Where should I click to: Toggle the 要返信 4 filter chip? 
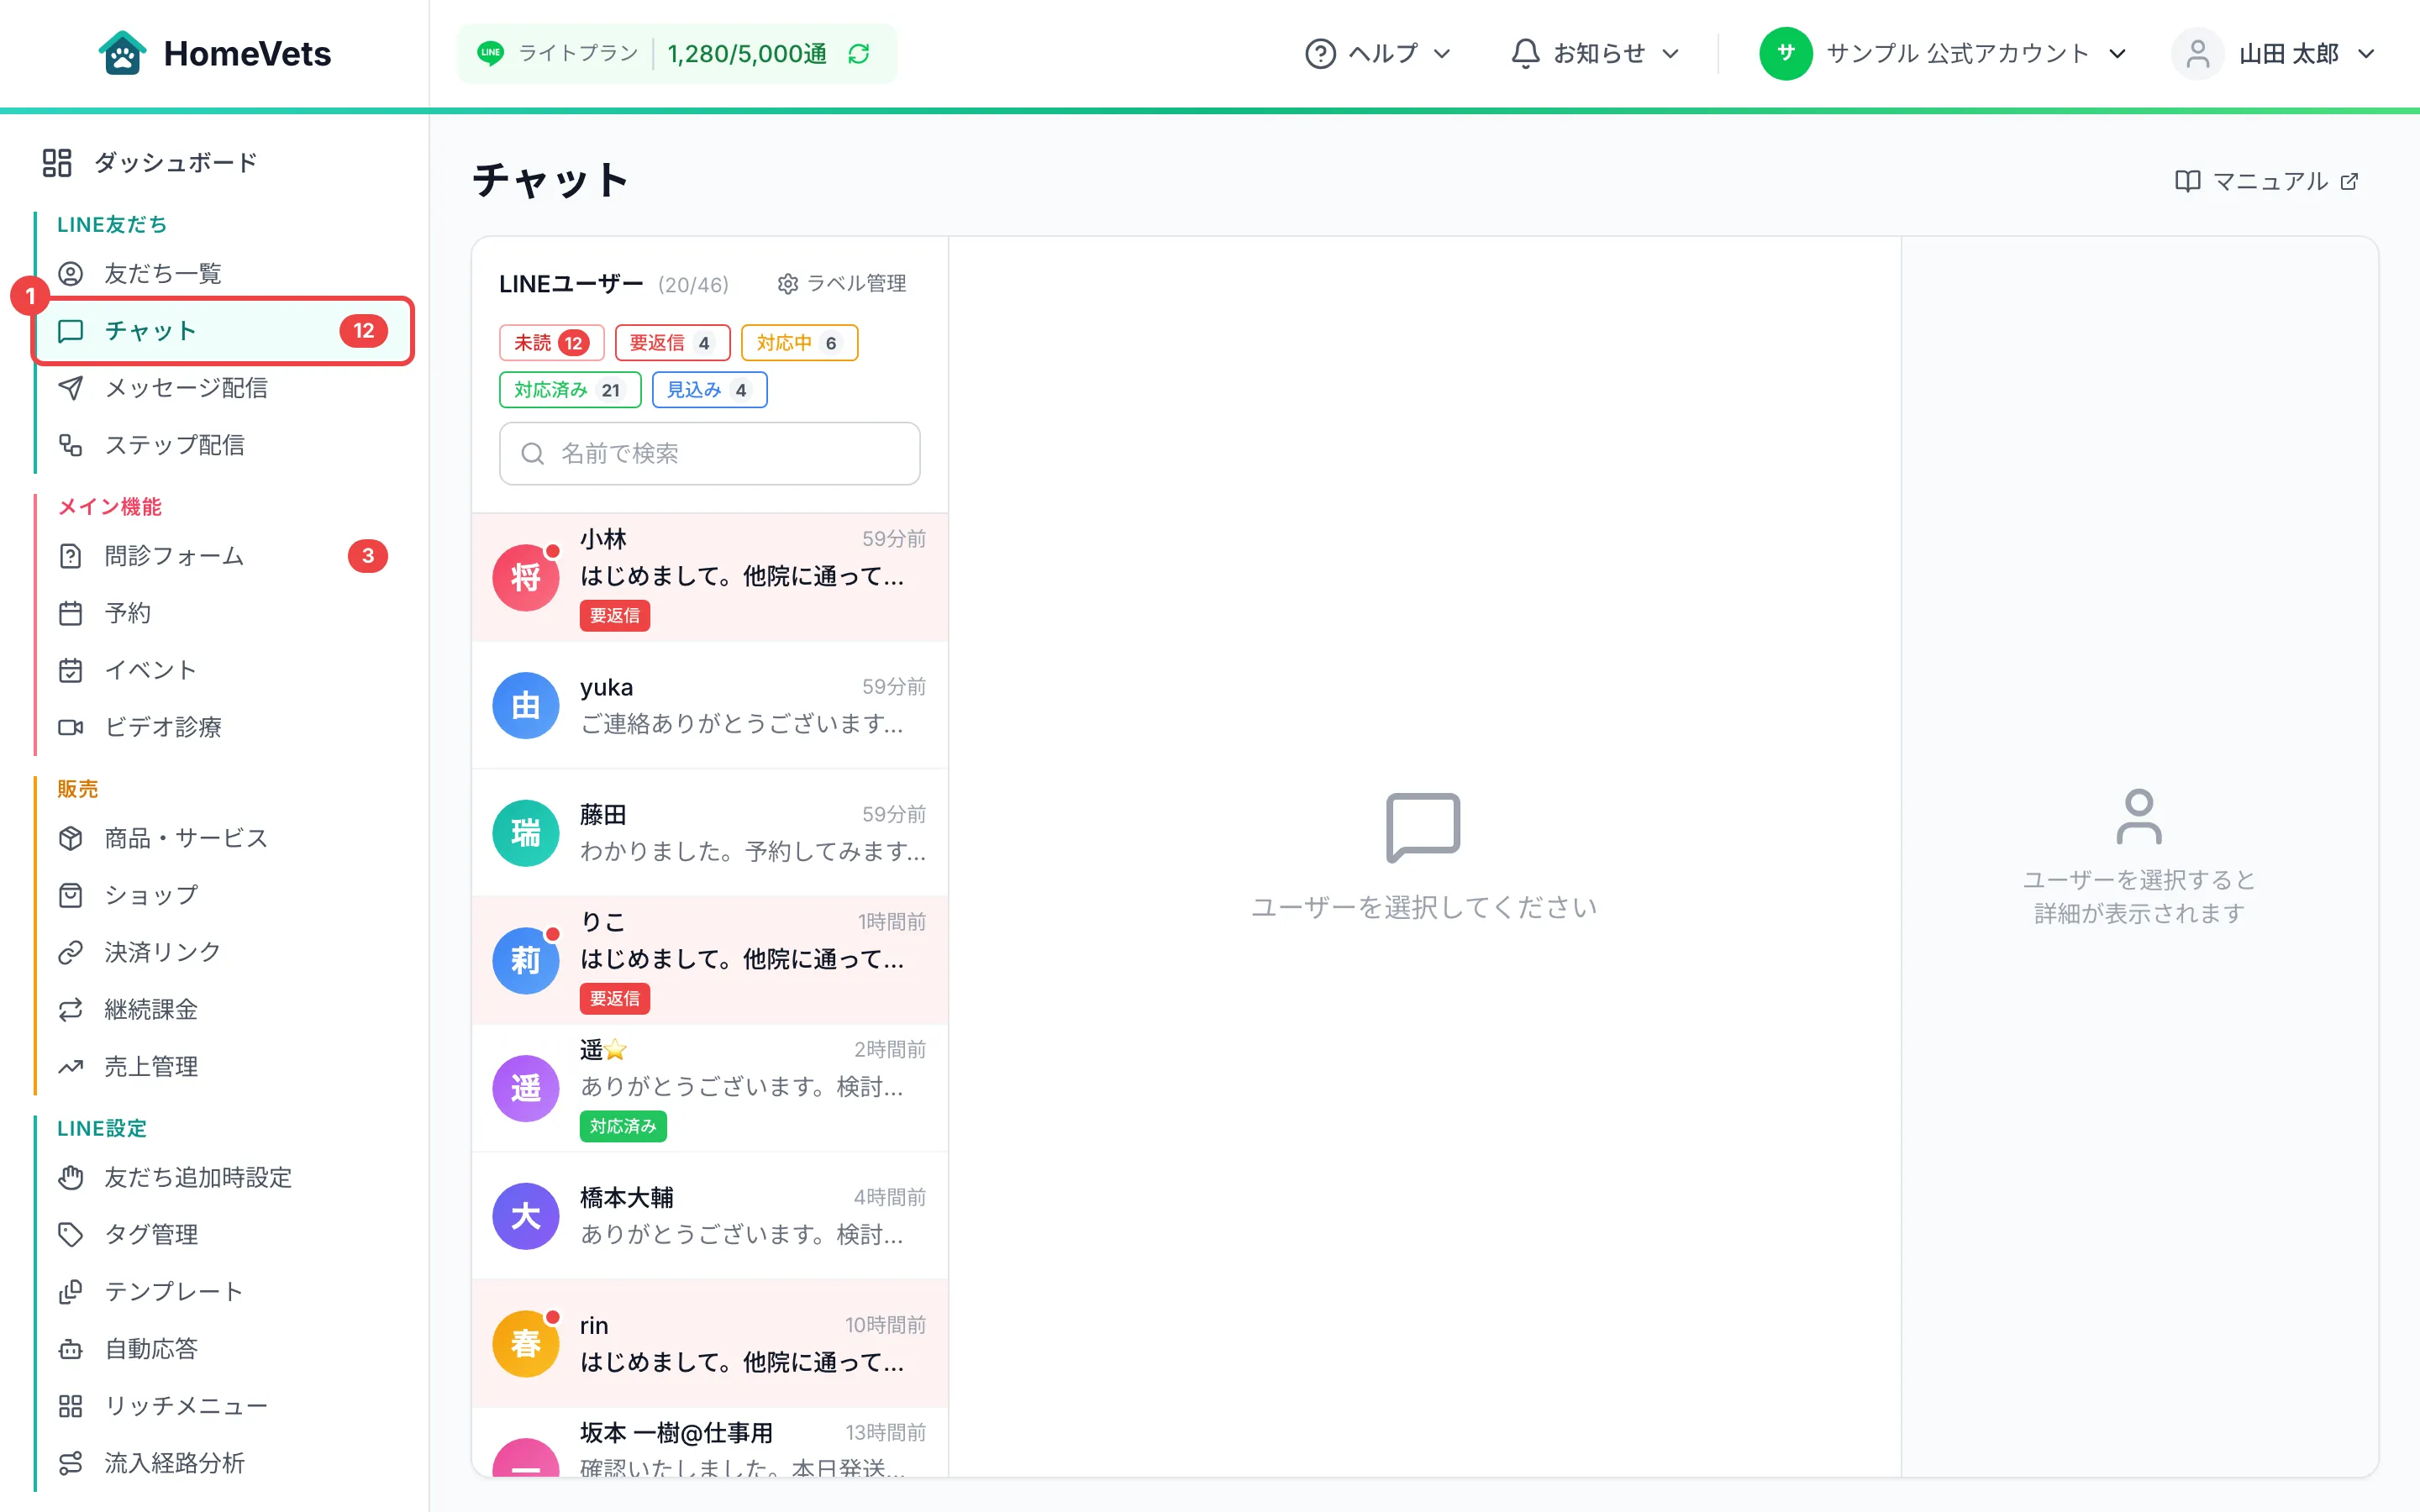(x=672, y=343)
